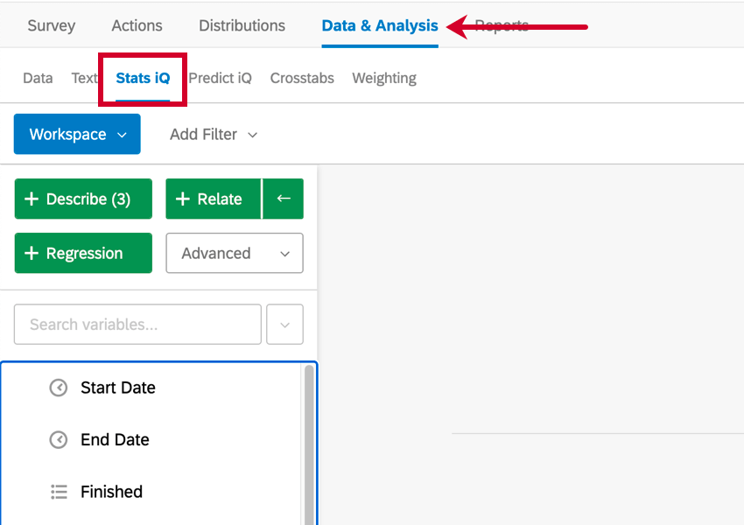Switch to the Crosstabs tab
Screen dimensions: 744x525
(x=301, y=78)
